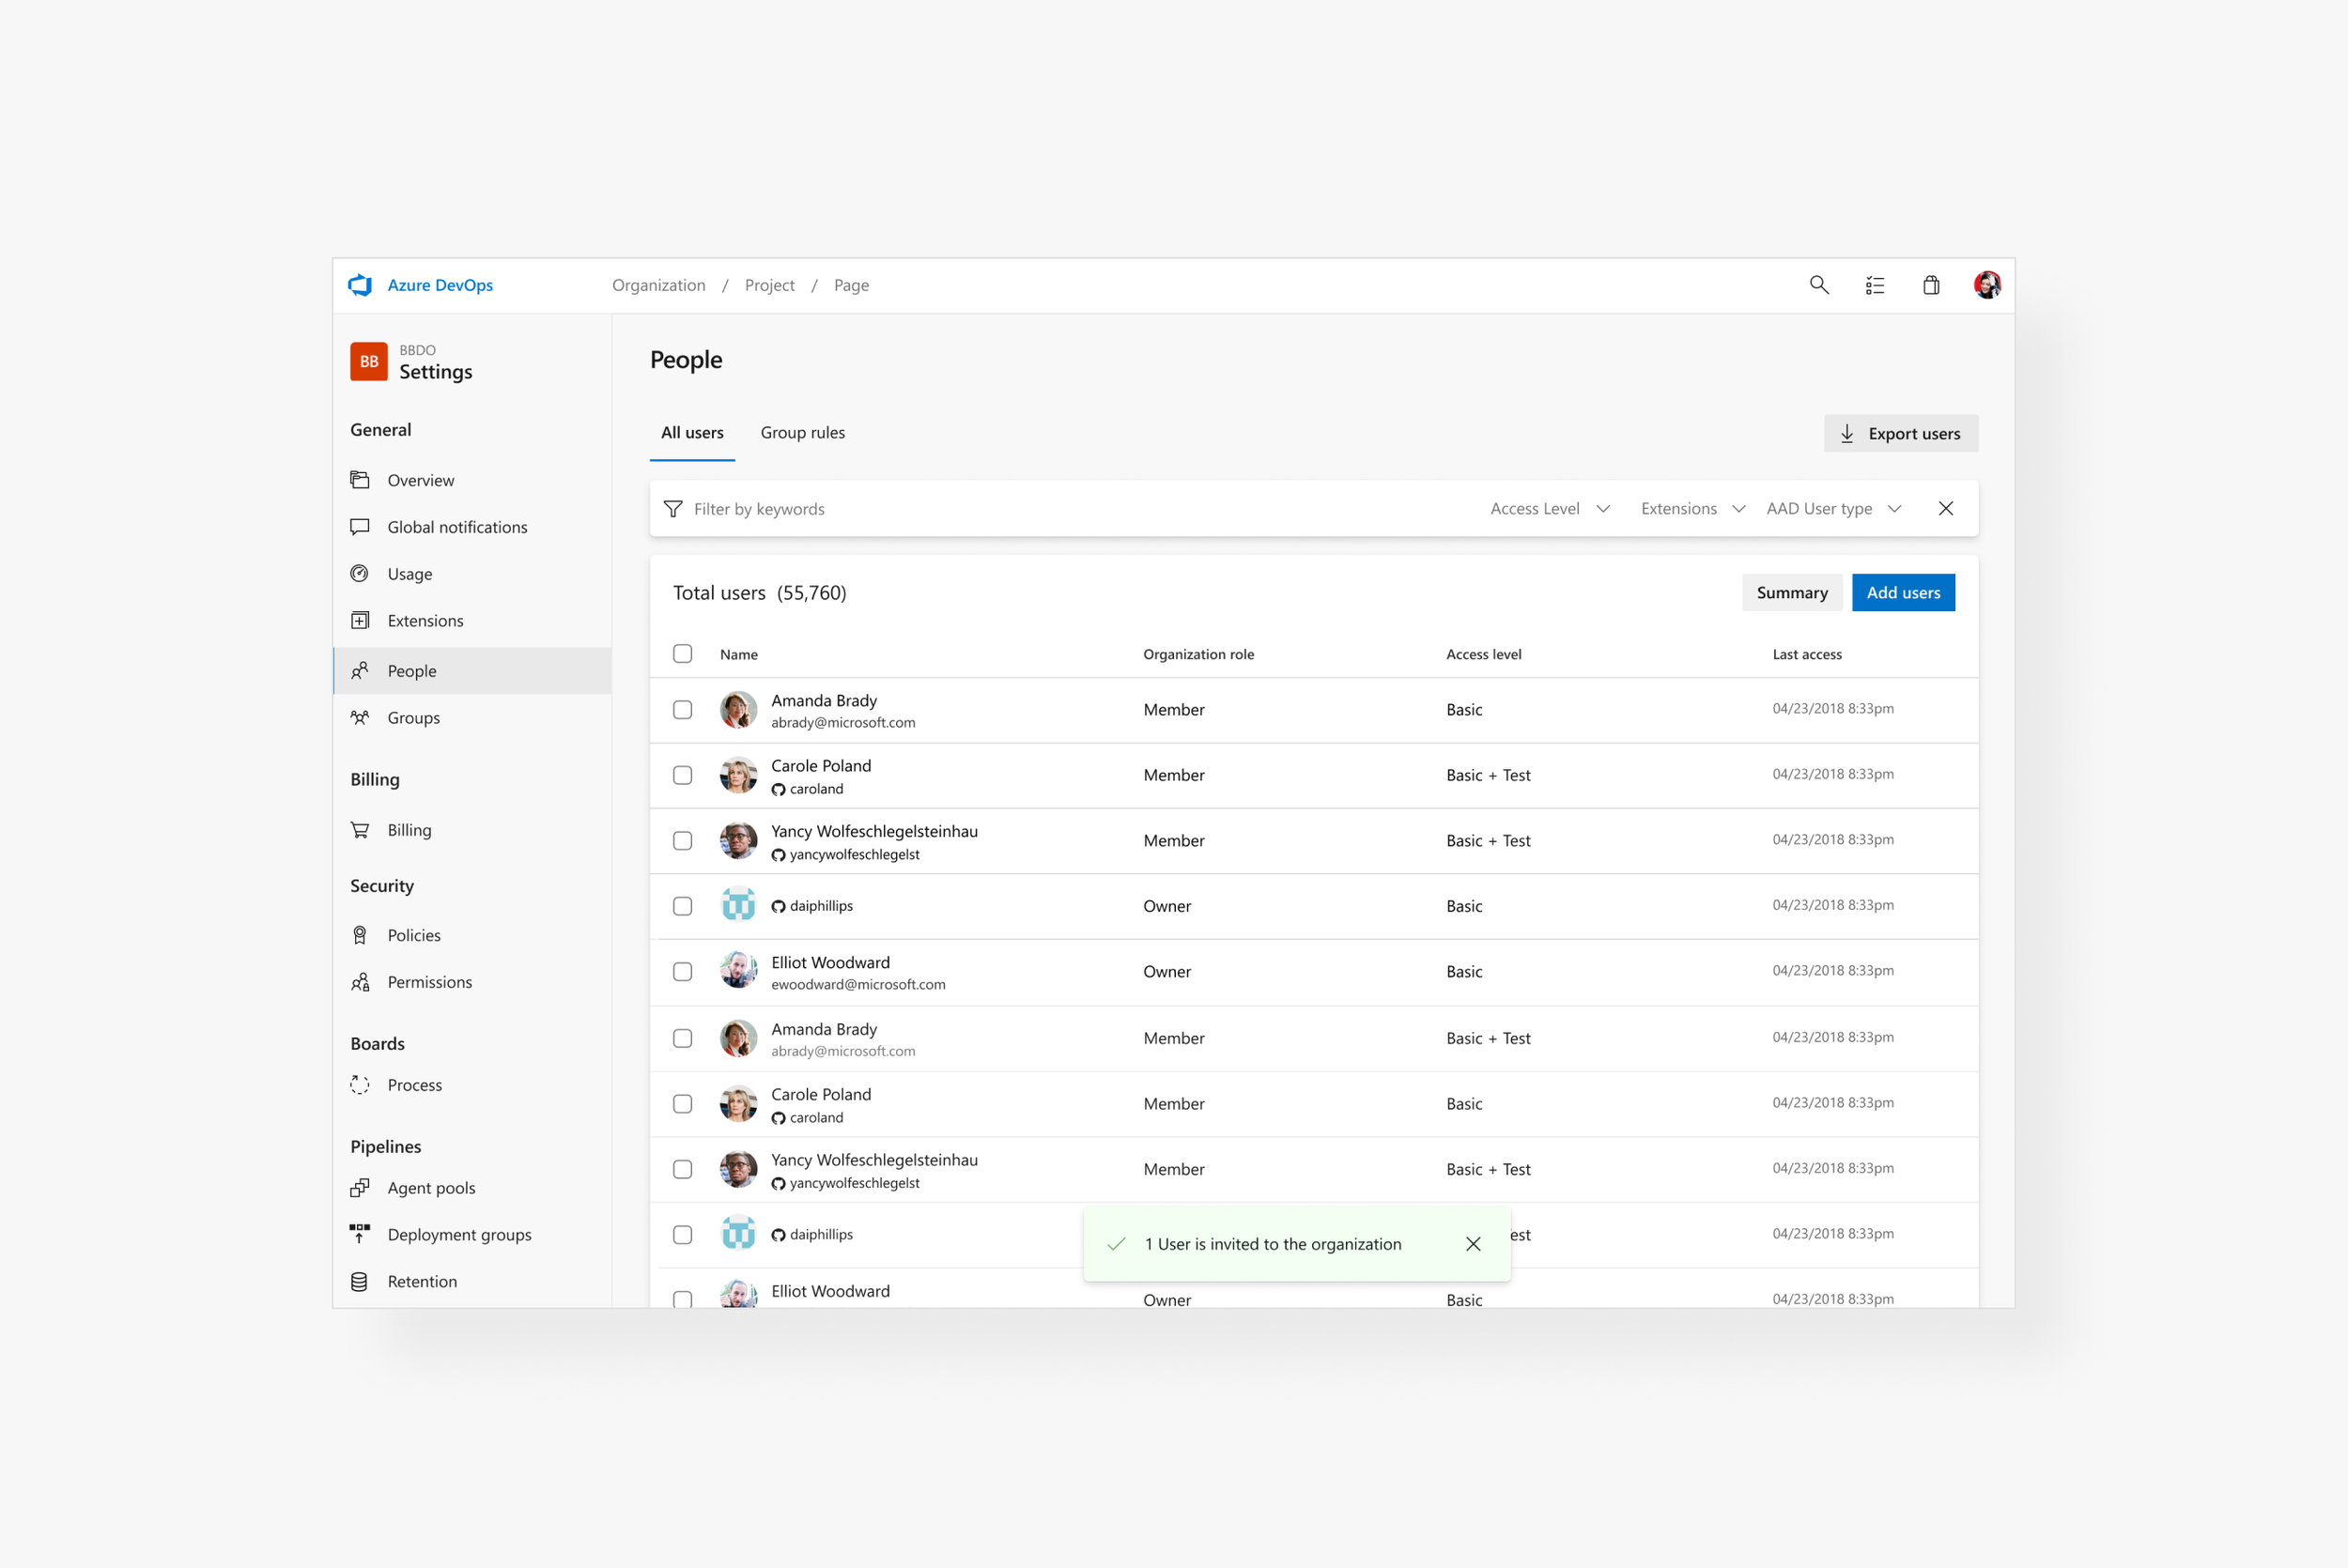This screenshot has height=1568, width=2348.
Task: Click the Billing cart icon
Action: [x=360, y=829]
